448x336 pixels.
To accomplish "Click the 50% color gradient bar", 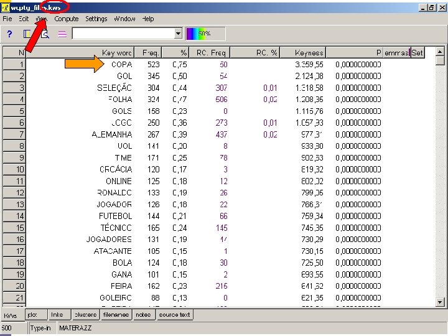I will pyautogui.click(x=205, y=34).
